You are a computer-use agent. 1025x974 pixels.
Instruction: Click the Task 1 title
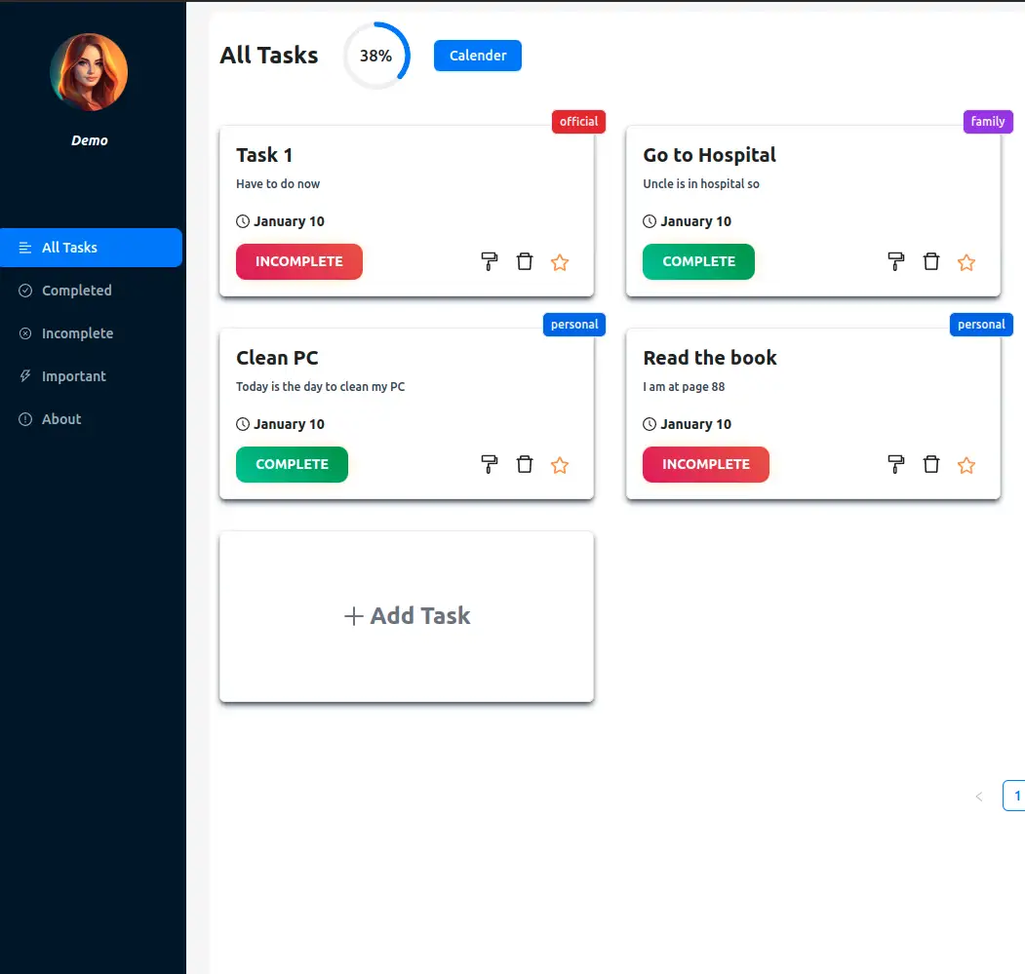(264, 155)
